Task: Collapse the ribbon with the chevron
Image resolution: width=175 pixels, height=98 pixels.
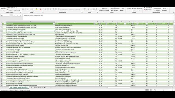Action: 174,12
